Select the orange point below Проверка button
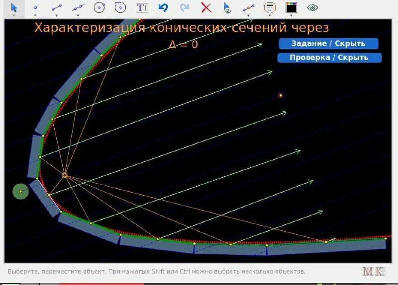Screen dimensions: 398x285 pyautogui.click(x=281, y=95)
